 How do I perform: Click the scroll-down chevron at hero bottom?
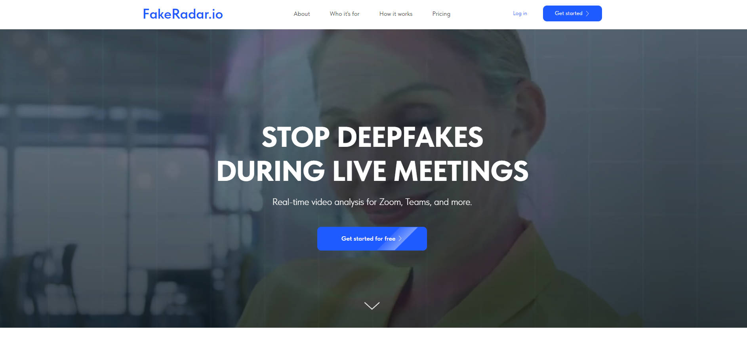click(372, 306)
